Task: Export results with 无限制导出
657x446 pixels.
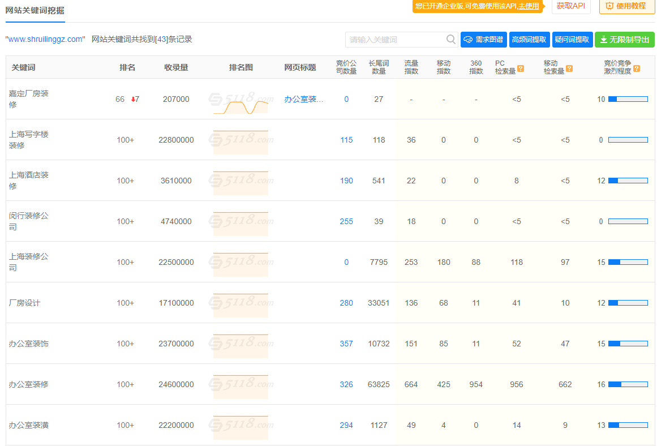Action: (625, 40)
